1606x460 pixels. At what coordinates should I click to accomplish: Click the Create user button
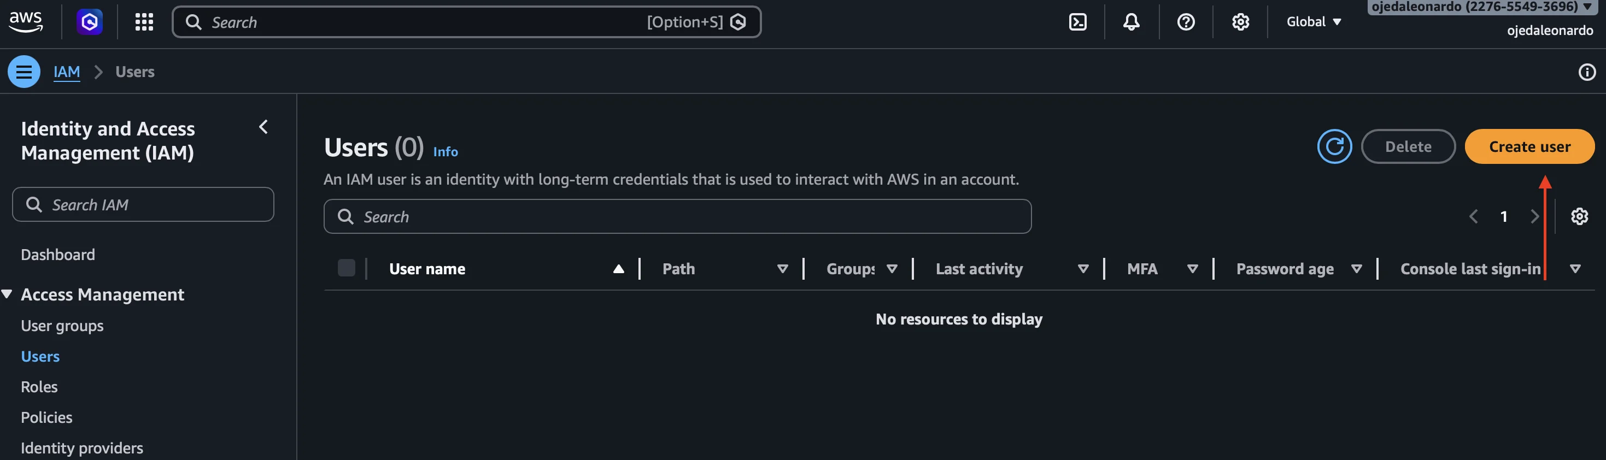coord(1529,146)
